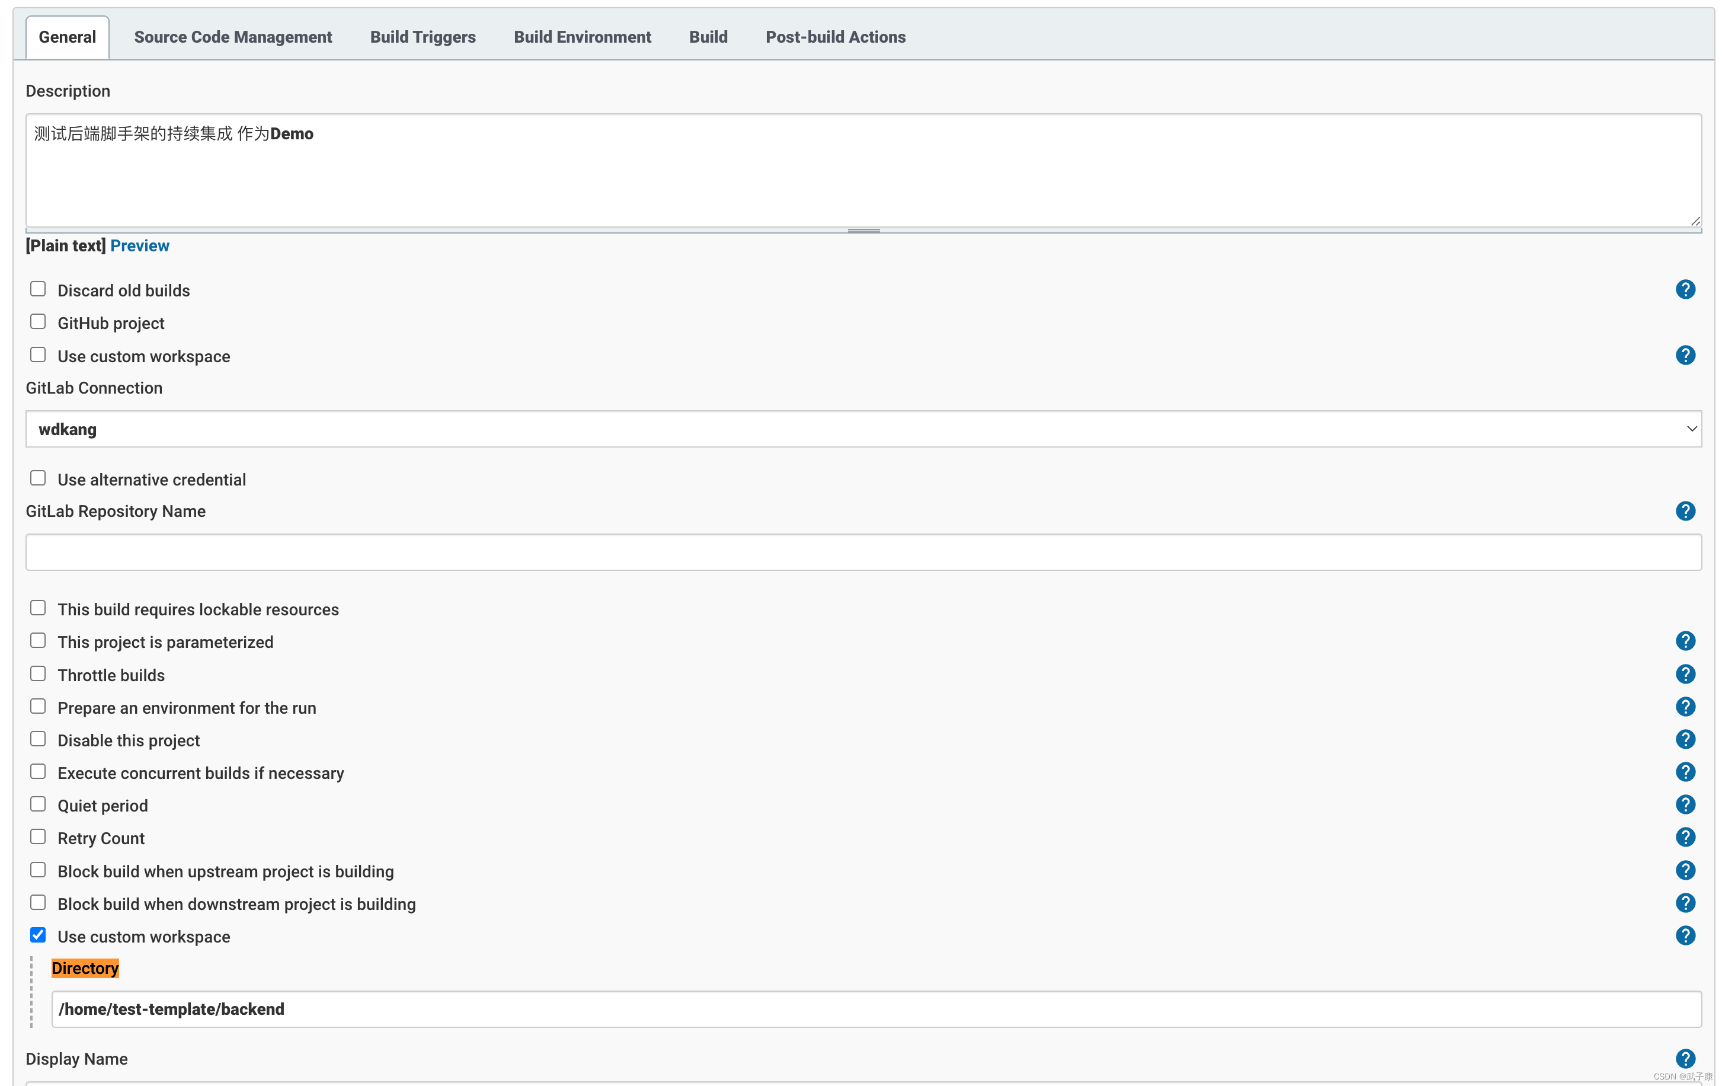Click help icon next to Throttle builds
Viewport: 1722px width, 1086px height.
click(1686, 673)
